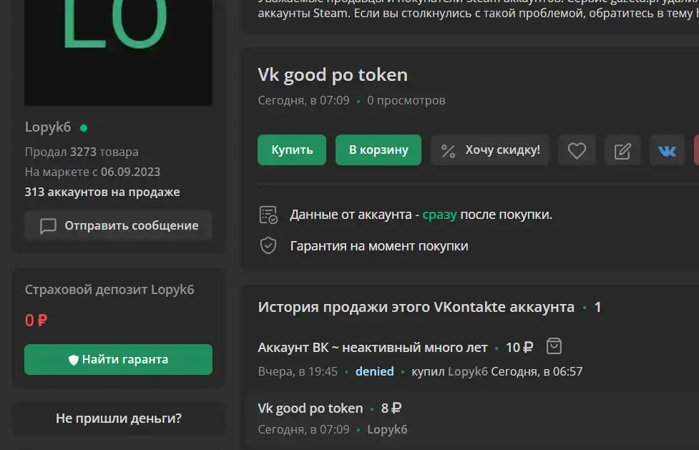Screen dimensions: 699x450
Task: Open buyer Lopyk6 link after купил
Action: (468, 371)
